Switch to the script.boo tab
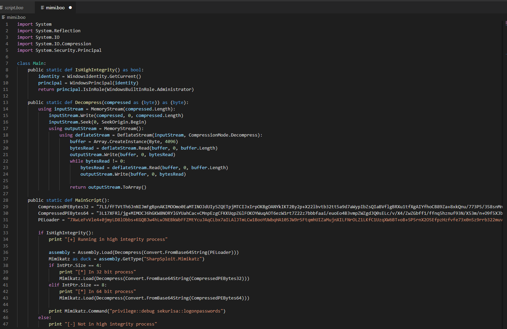Screen dimensions: 507x329 [x=14, y=8]
